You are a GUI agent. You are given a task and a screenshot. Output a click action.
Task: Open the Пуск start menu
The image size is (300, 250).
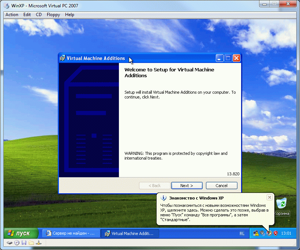tap(20, 233)
